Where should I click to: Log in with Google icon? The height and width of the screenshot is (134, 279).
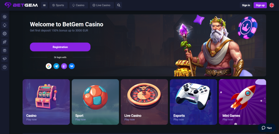pos(48,66)
